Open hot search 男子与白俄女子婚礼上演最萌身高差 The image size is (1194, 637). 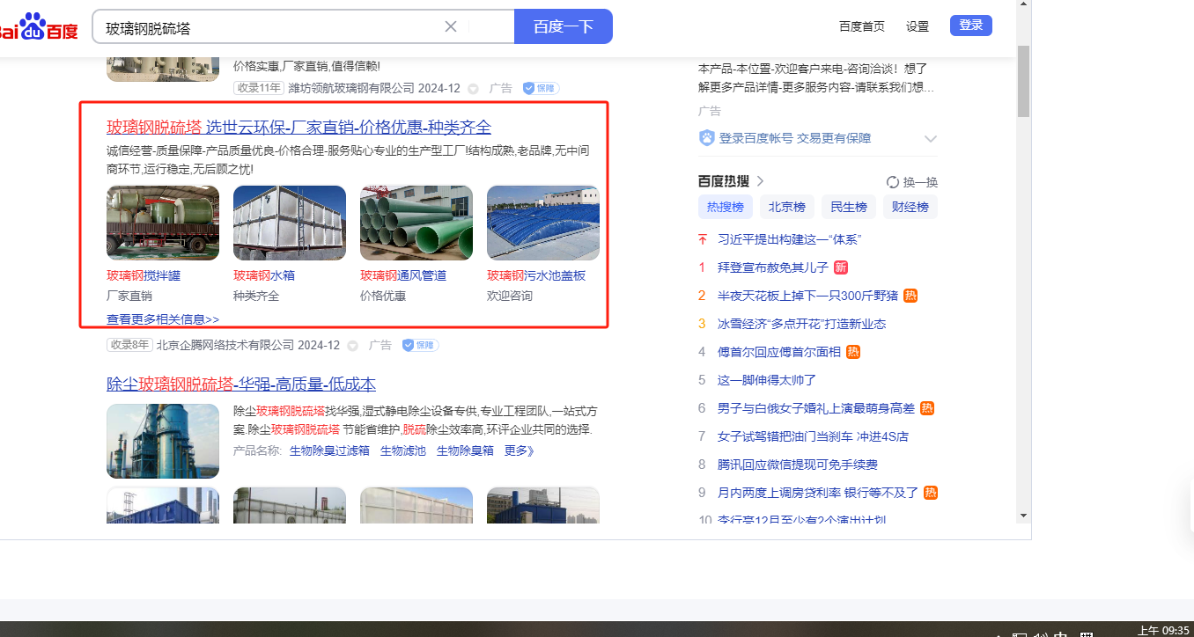816,408
